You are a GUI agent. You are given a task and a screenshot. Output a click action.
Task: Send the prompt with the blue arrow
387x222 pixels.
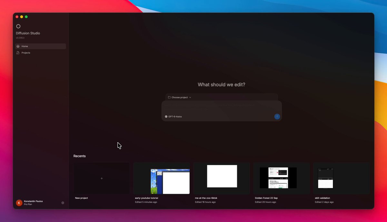pos(277,117)
